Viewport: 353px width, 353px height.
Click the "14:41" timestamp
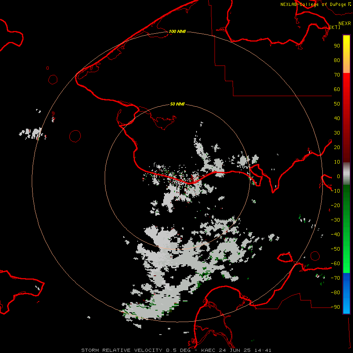click(263, 350)
